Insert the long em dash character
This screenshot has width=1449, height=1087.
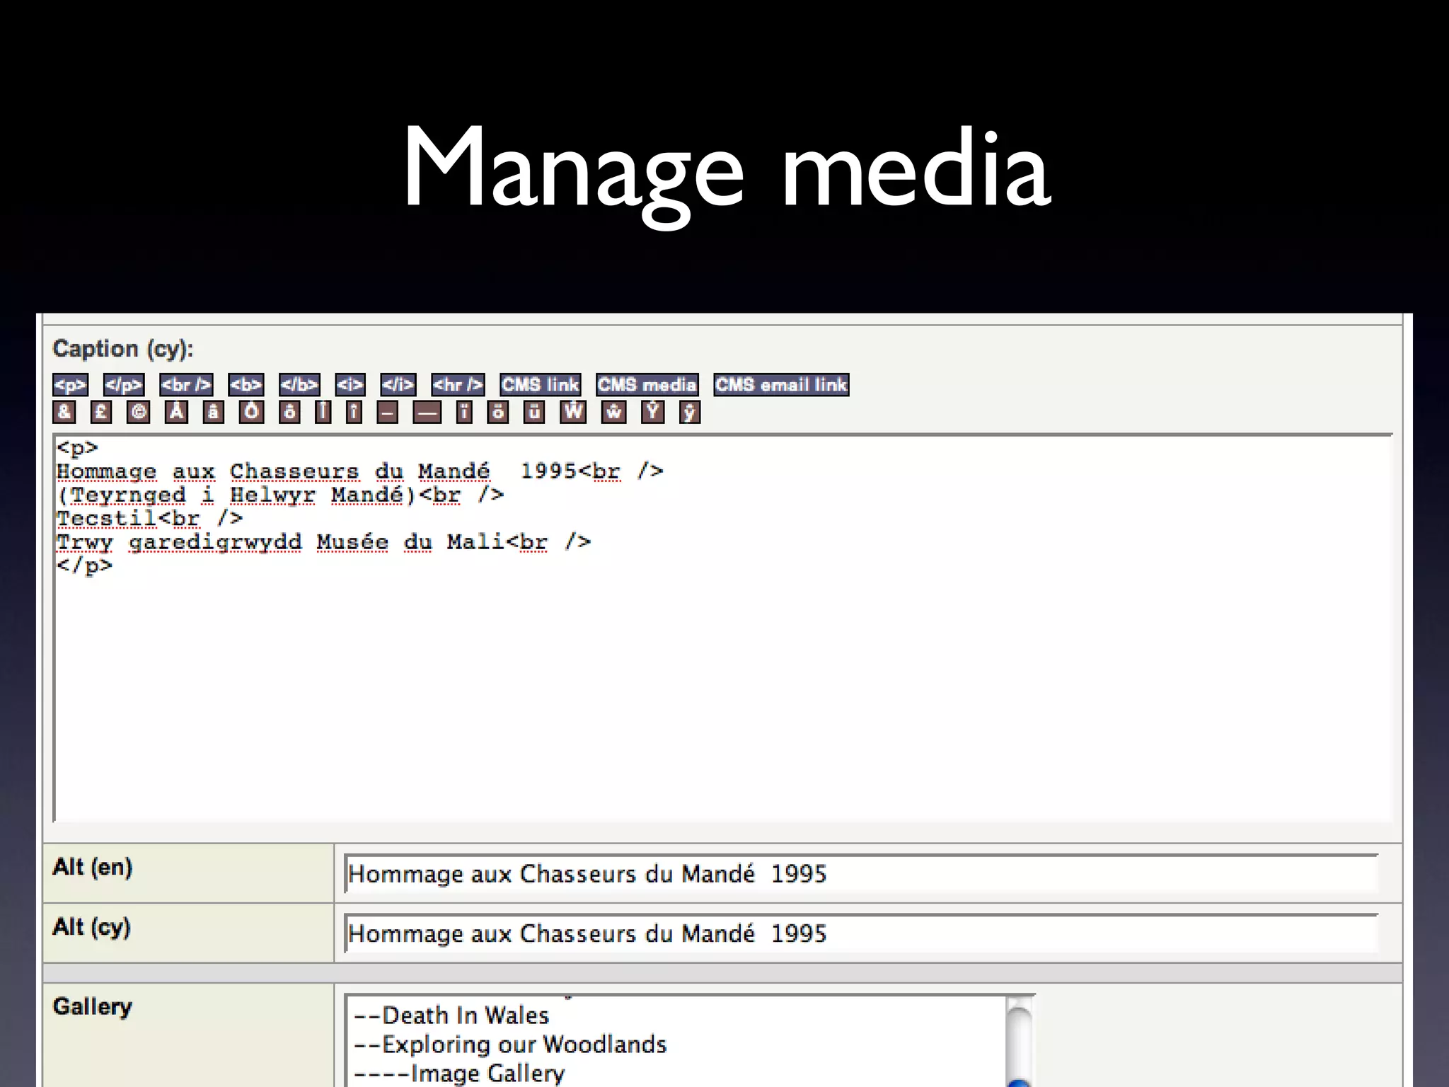point(427,412)
